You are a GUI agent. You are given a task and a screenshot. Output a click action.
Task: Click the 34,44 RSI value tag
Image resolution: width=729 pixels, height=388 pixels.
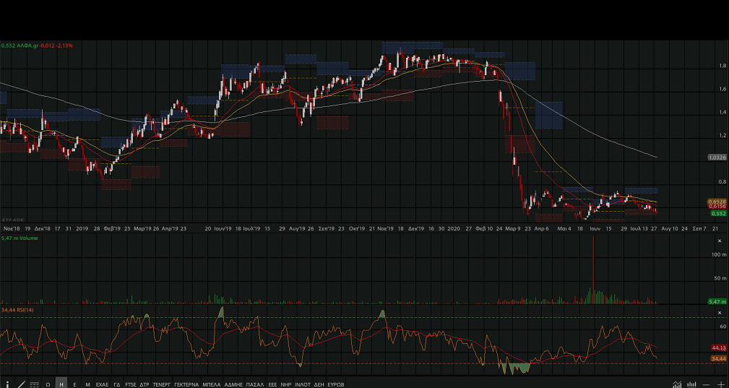tap(719, 358)
